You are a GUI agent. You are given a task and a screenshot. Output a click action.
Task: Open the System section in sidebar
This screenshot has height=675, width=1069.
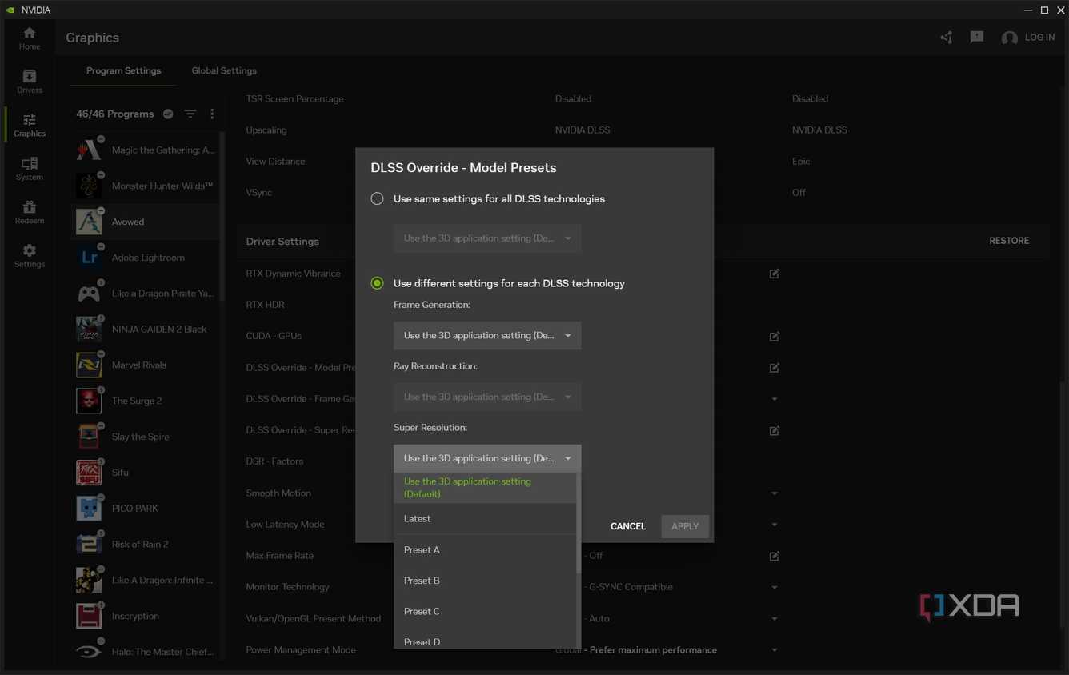(x=30, y=169)
